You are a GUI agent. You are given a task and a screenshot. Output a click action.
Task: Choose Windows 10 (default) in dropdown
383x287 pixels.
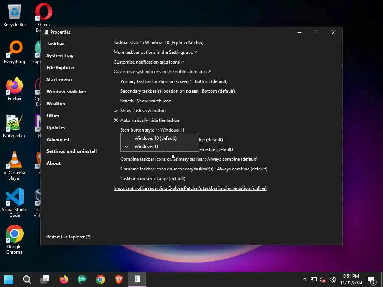point(159,138)
